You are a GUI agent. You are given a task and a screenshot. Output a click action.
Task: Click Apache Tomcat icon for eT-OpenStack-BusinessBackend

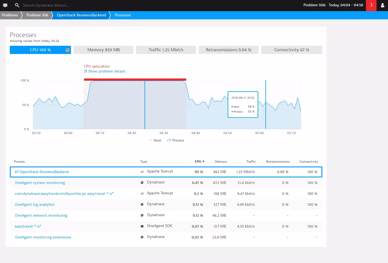142,172
